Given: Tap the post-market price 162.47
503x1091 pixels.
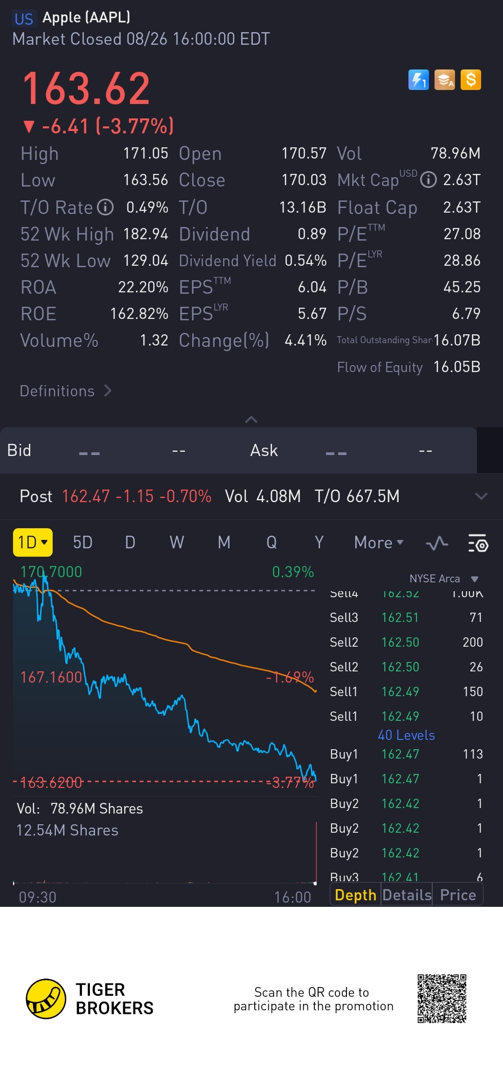Looking at the screenshot, I should pos(86,496).
